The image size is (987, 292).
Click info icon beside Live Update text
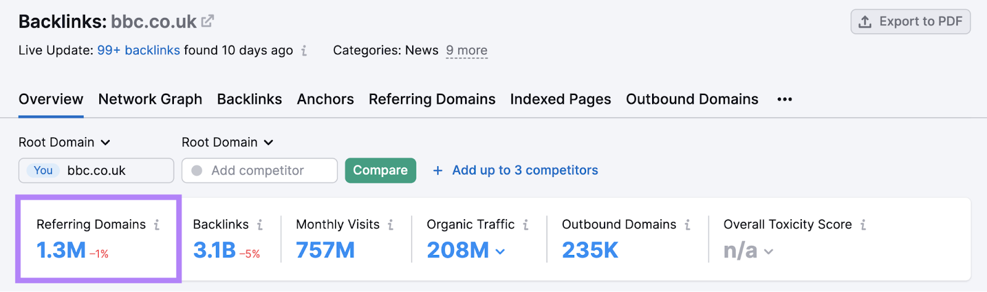point(304,51)
